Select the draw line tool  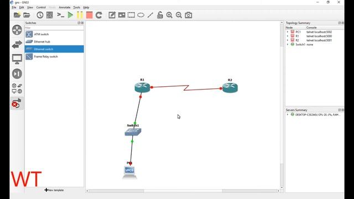click(150, 15)
